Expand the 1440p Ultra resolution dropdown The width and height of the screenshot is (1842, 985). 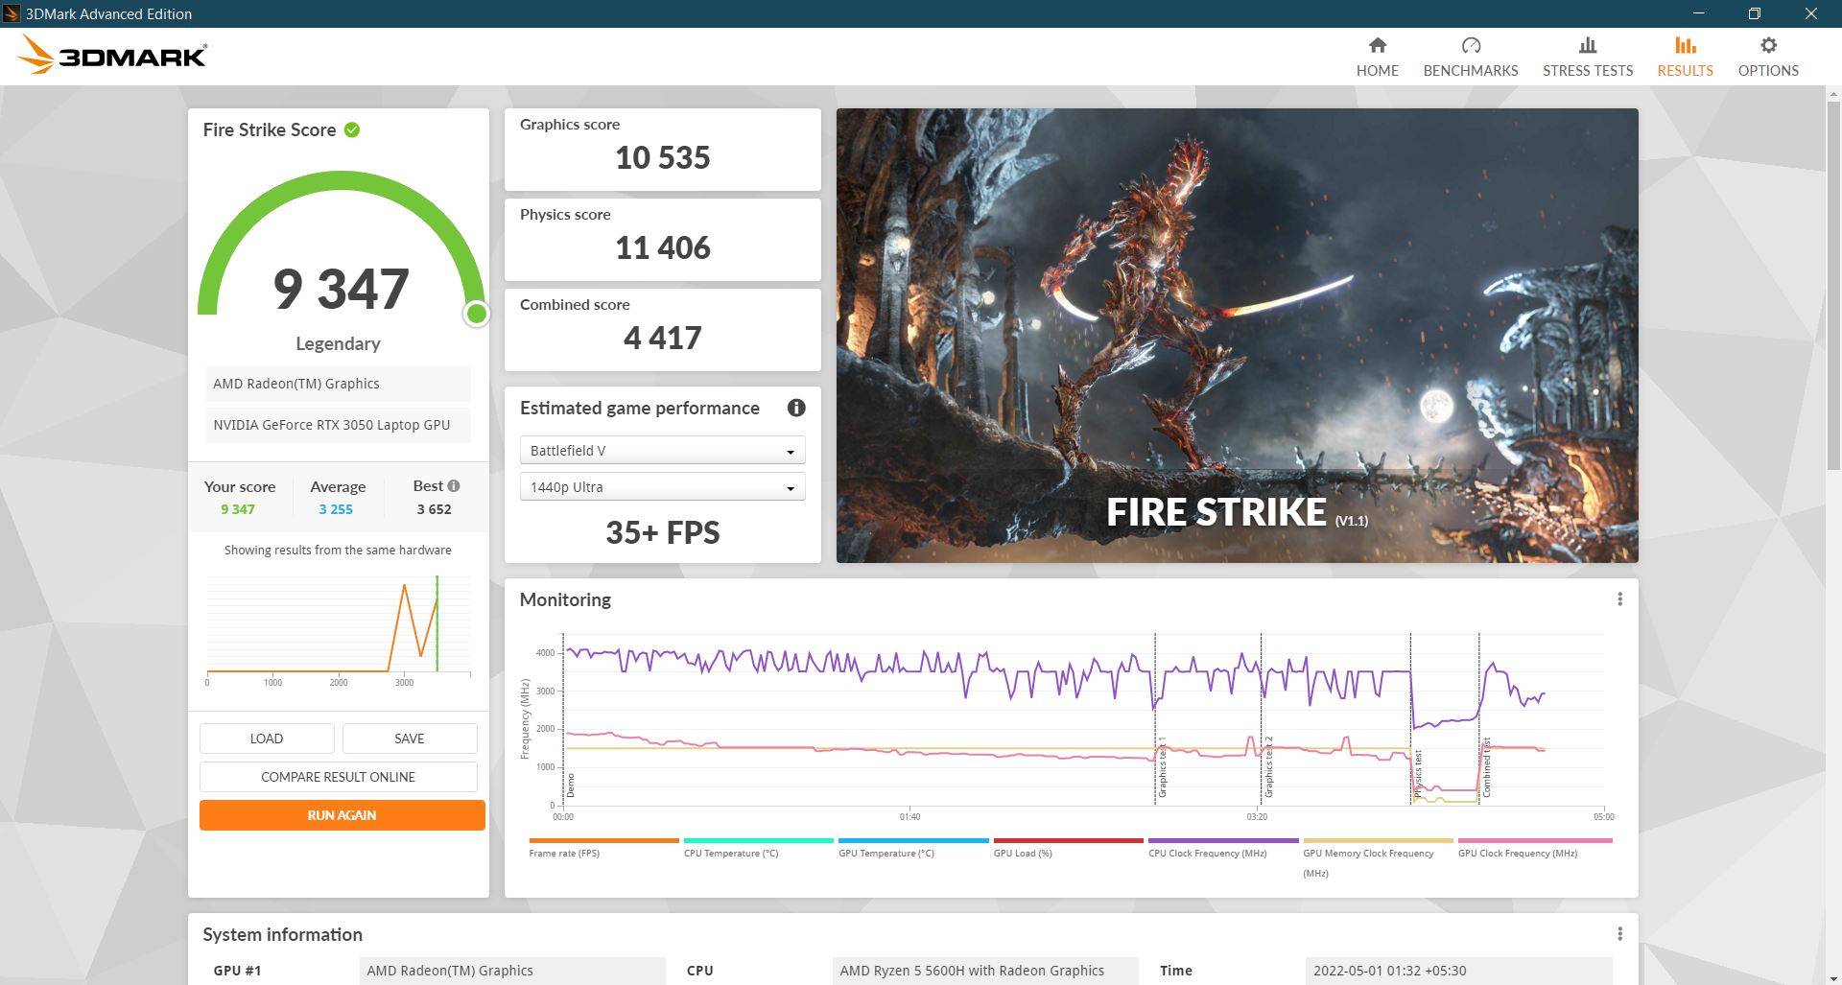(x=662, y=487)
